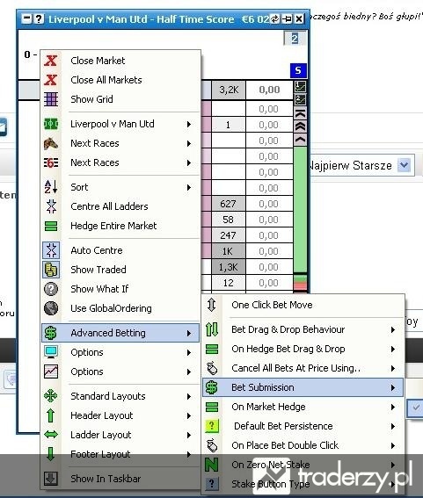
Task: Click the yellow question mark Default Bet Persistence icon
Action: click(212, 426)
